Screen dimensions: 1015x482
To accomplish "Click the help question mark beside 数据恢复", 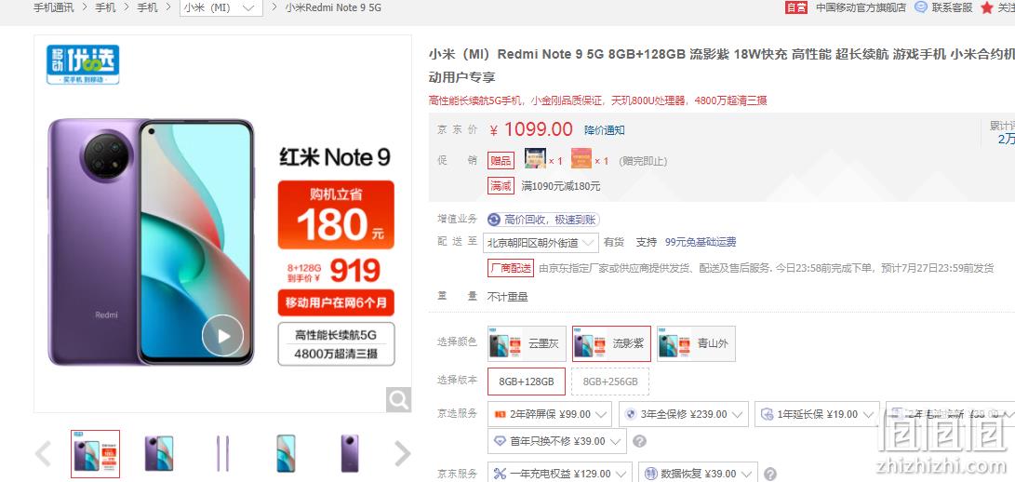I will point(769,475).
